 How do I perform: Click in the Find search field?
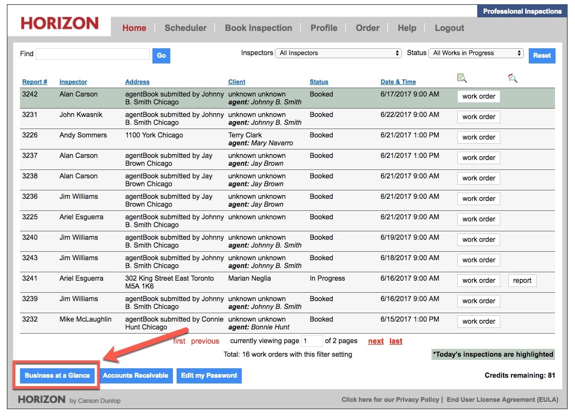click(93, 54)
